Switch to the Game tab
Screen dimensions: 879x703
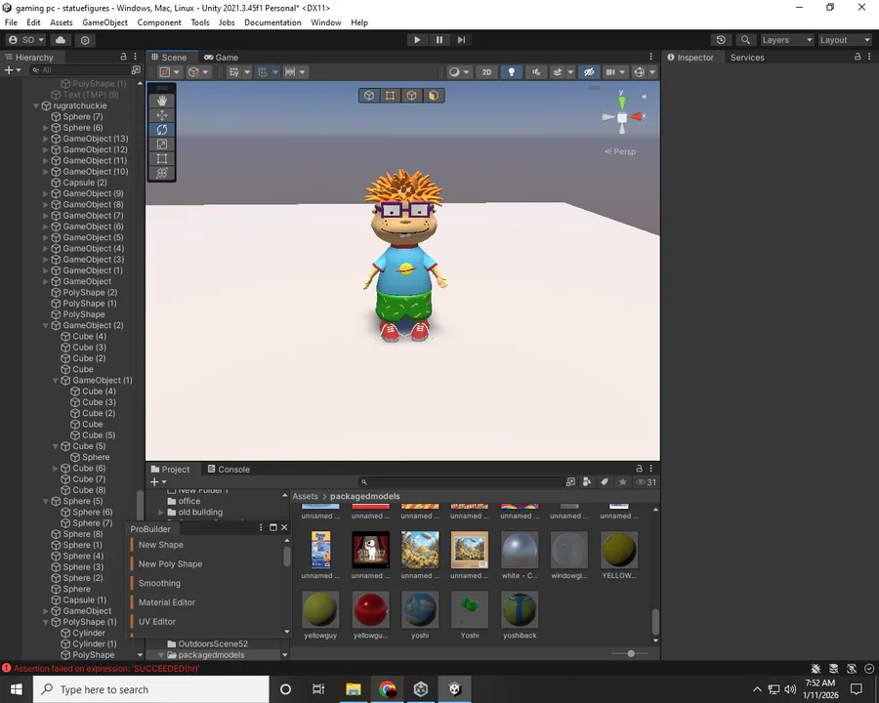click(222, 58)
